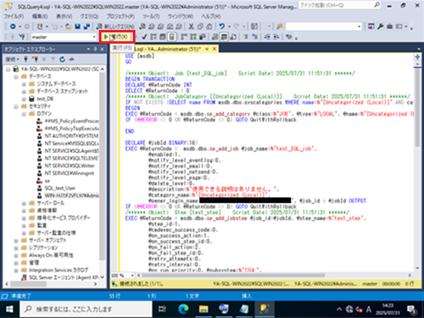This screenshot has width=424, height=318.
Task: Click Disconnect plug icon in Object Explorer
Action: tap(35, 59)
